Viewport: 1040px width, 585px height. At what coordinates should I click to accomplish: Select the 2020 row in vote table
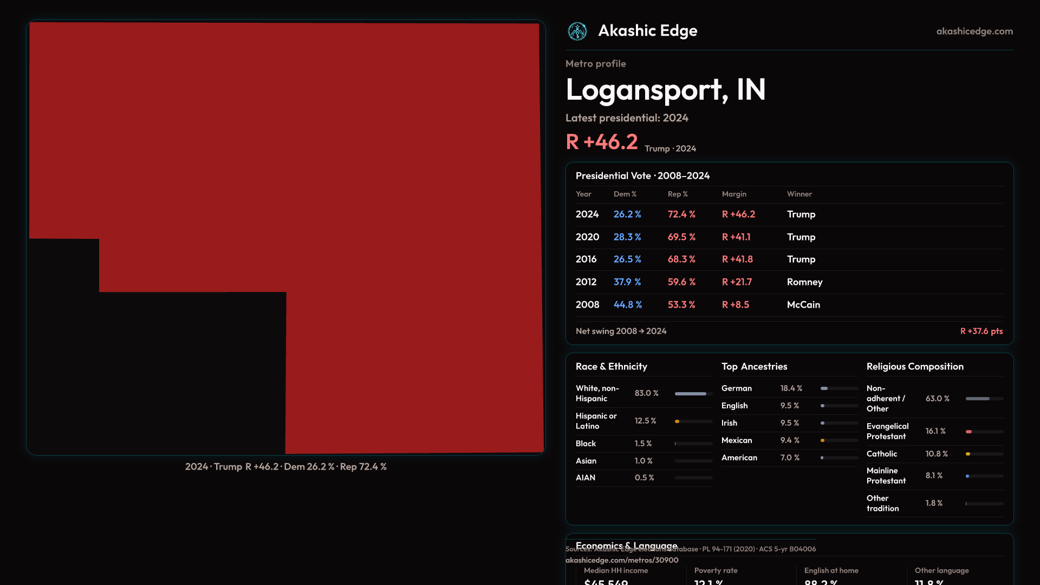pos(789,237)
